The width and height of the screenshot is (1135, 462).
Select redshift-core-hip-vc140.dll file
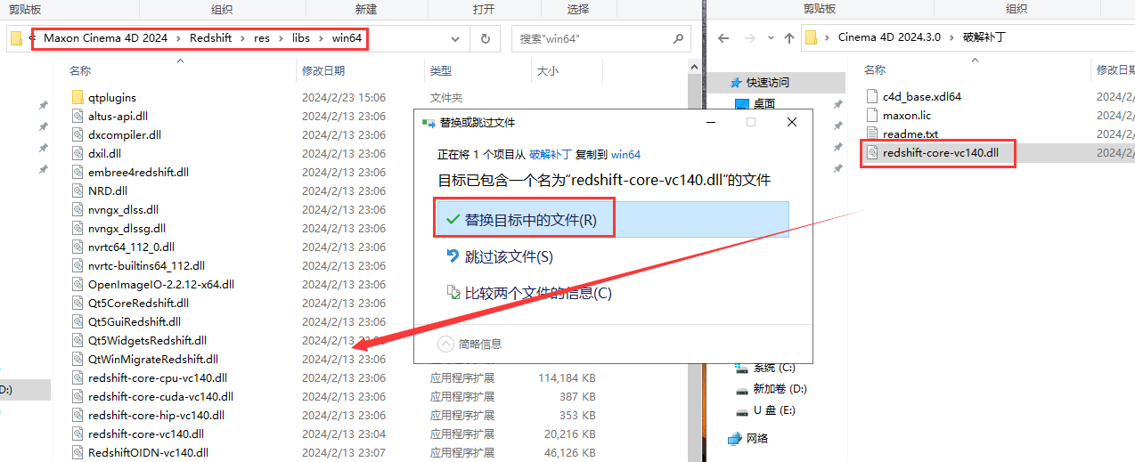(x=156, y=416)
